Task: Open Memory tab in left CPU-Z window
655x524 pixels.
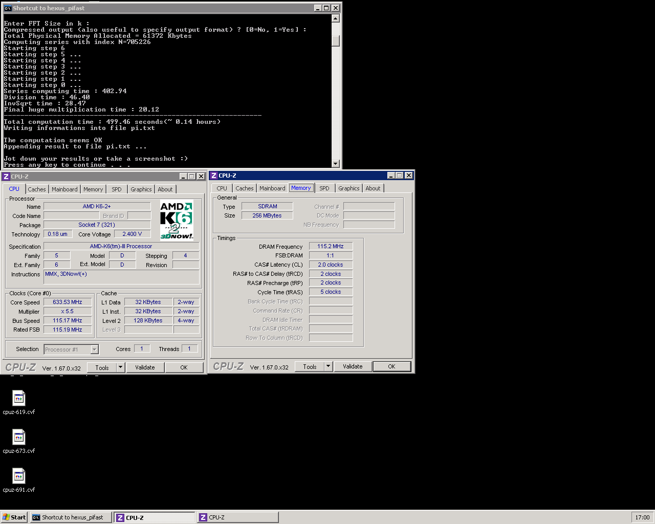Action: click(93, 189)
